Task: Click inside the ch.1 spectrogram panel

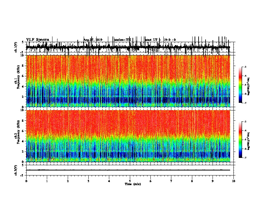Action: (x=128, y=81)
